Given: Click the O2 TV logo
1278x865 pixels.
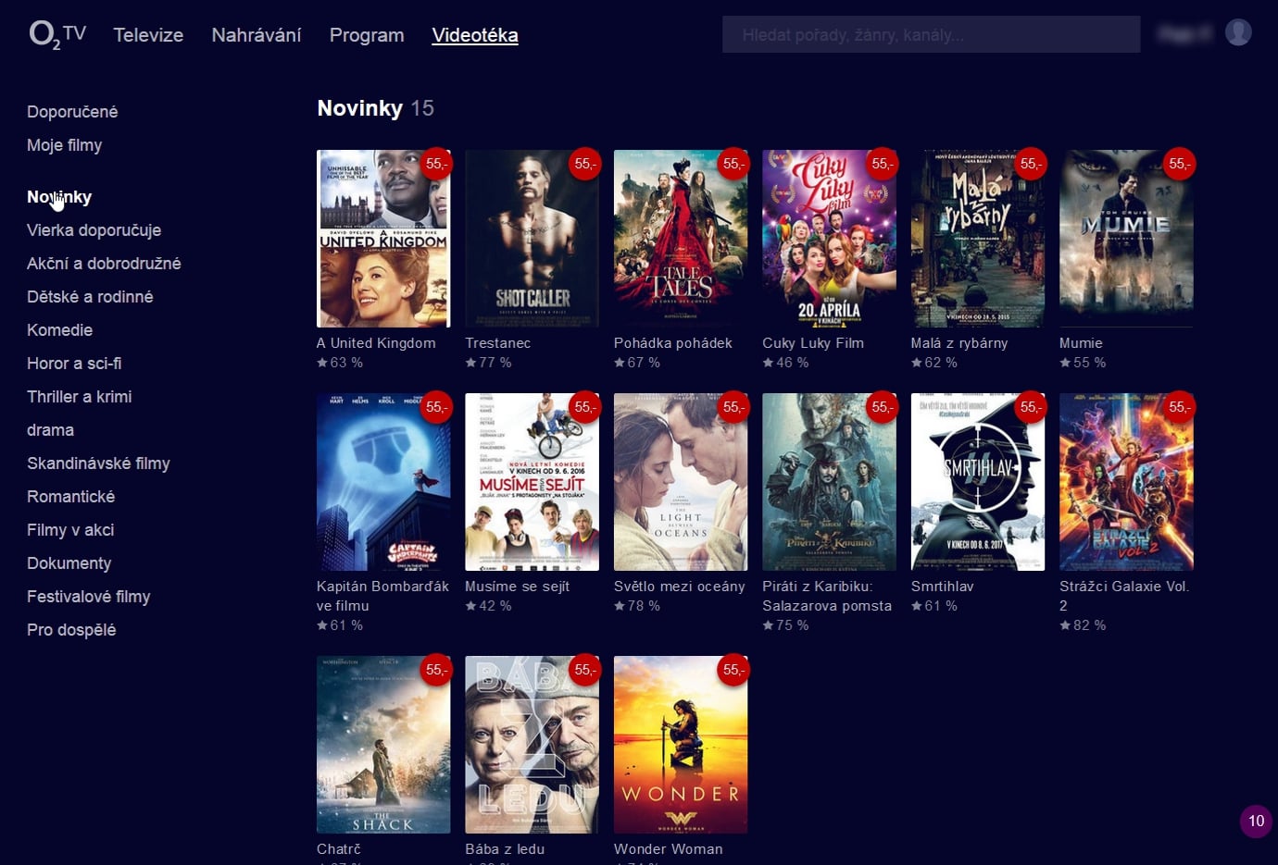Looking at the screenshot, I should 57,35.
